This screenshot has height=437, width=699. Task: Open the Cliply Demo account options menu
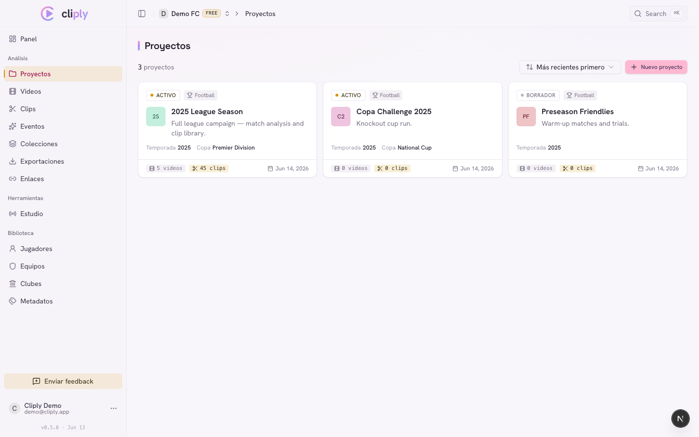click(x=114, y=408)
